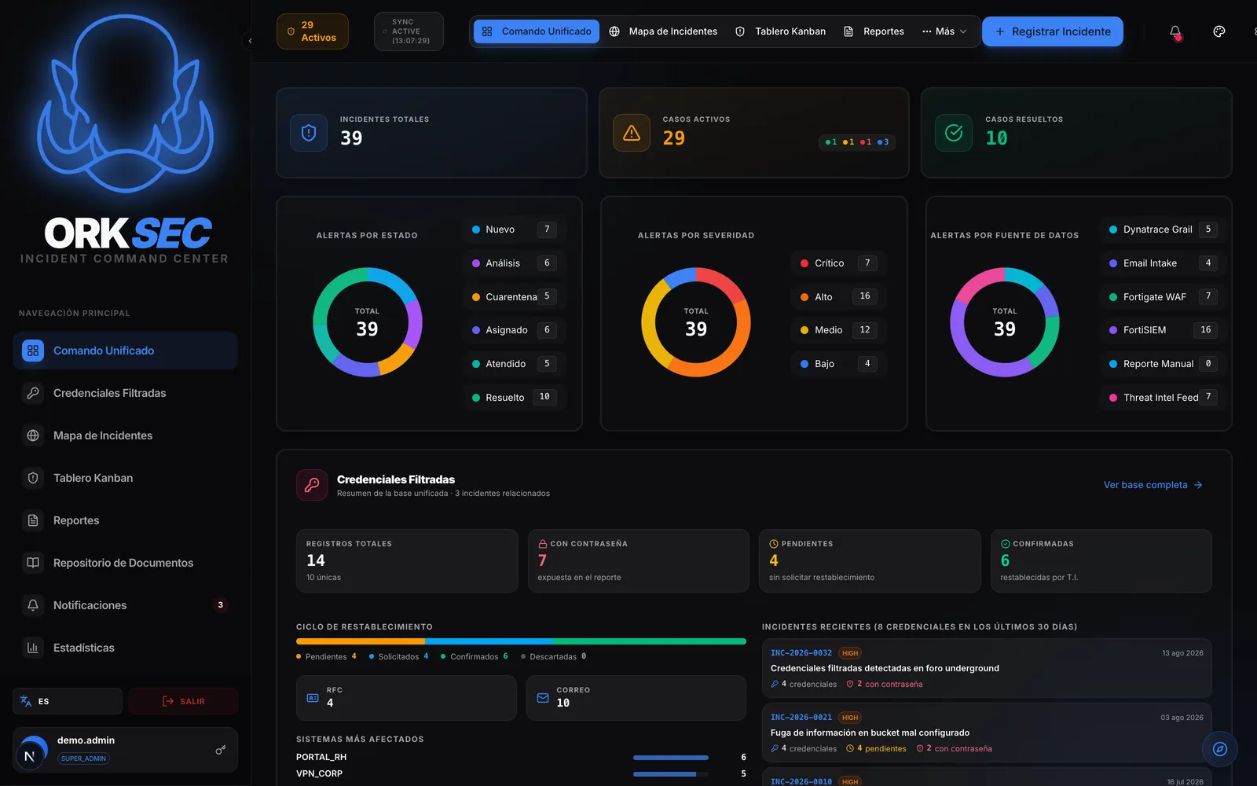
Task: Expand the Más dropdown menu
Action: [944, 31]
